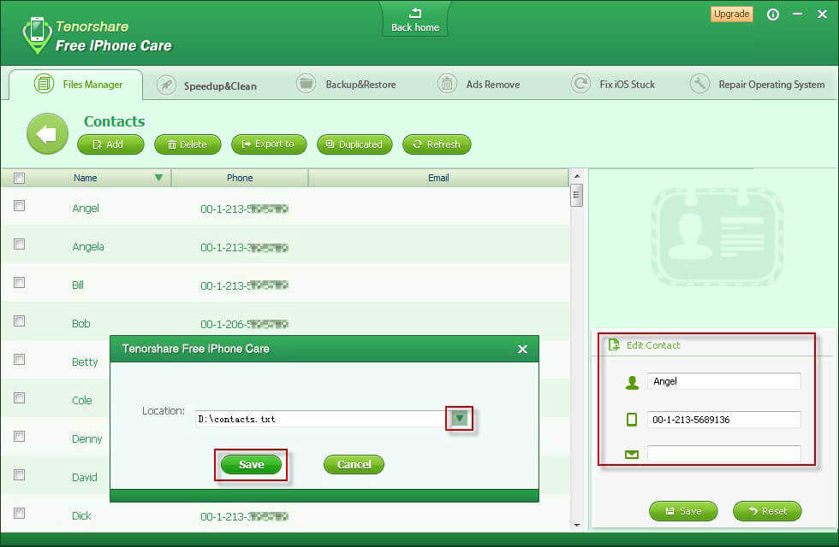This screenshot has height=547, width=839.
Task: Select the contact name Angel
Action: tap(86, 209)
